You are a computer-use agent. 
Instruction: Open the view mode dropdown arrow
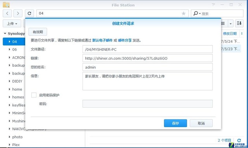[x=231, y=24]
